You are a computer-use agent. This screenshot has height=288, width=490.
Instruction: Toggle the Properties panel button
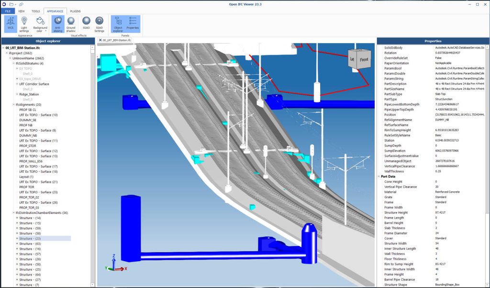point(133,24)
